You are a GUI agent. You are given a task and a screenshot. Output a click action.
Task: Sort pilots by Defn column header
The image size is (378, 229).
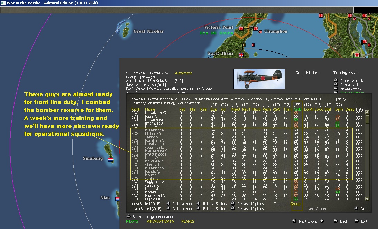pyautogui.click(x=339, y=109)
